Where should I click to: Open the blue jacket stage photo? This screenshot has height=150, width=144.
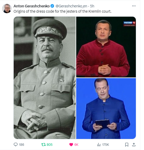pyautogui.click(x=106, y=109)
